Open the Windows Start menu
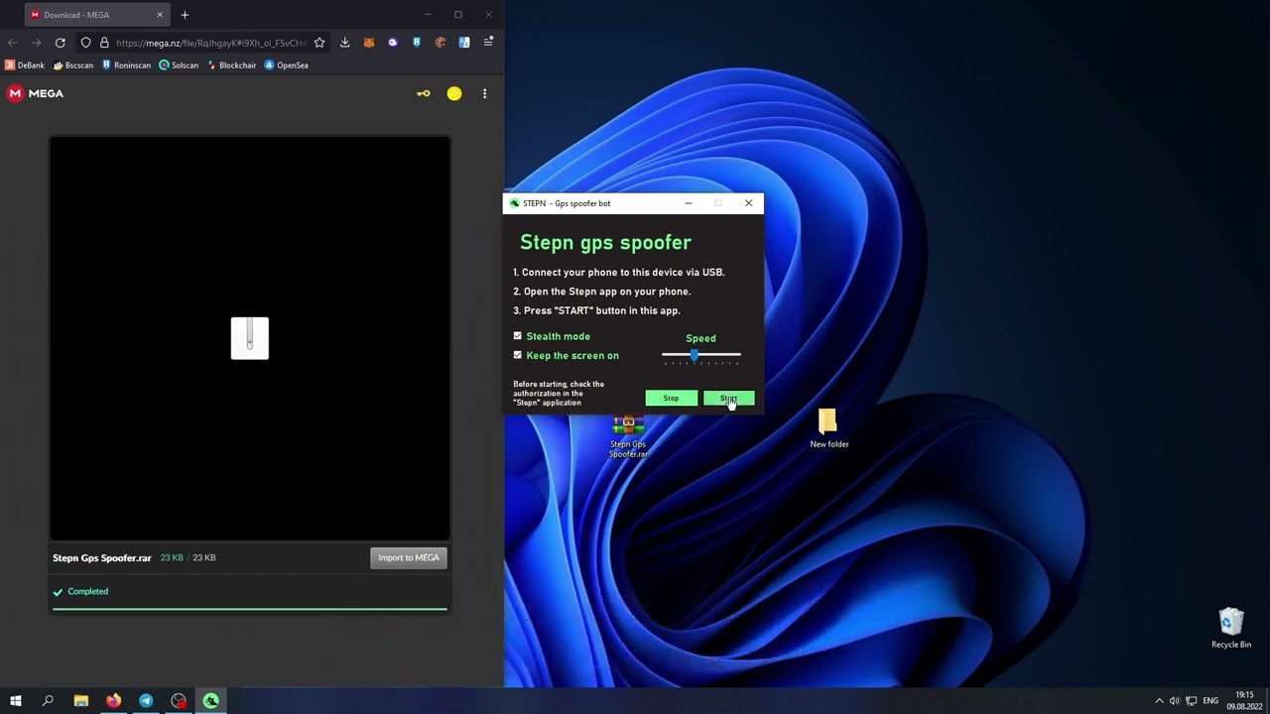Screen dimensions: 1270x714 tap(16, 701)
